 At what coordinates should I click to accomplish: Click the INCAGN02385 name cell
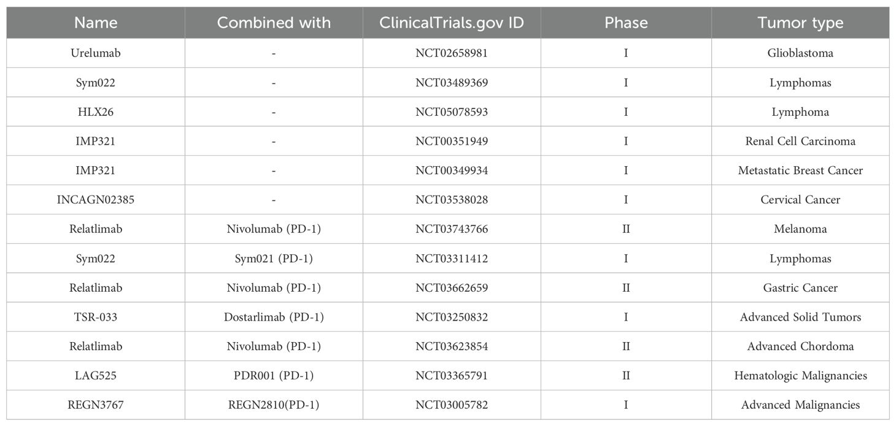pos(95,200)
